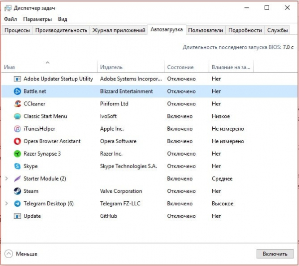The image size is (299, 266).
Task: Expand the Telegram Desktop (6) group
Action: [x=6, y=203]
